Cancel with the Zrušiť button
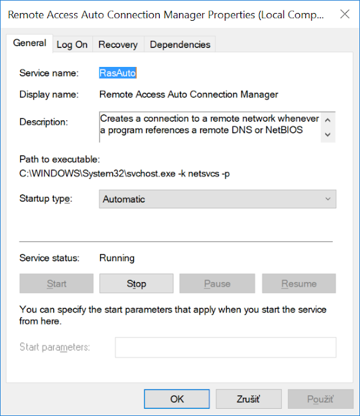The width and height of the screenshot is (360, 416). pos(249,399)
